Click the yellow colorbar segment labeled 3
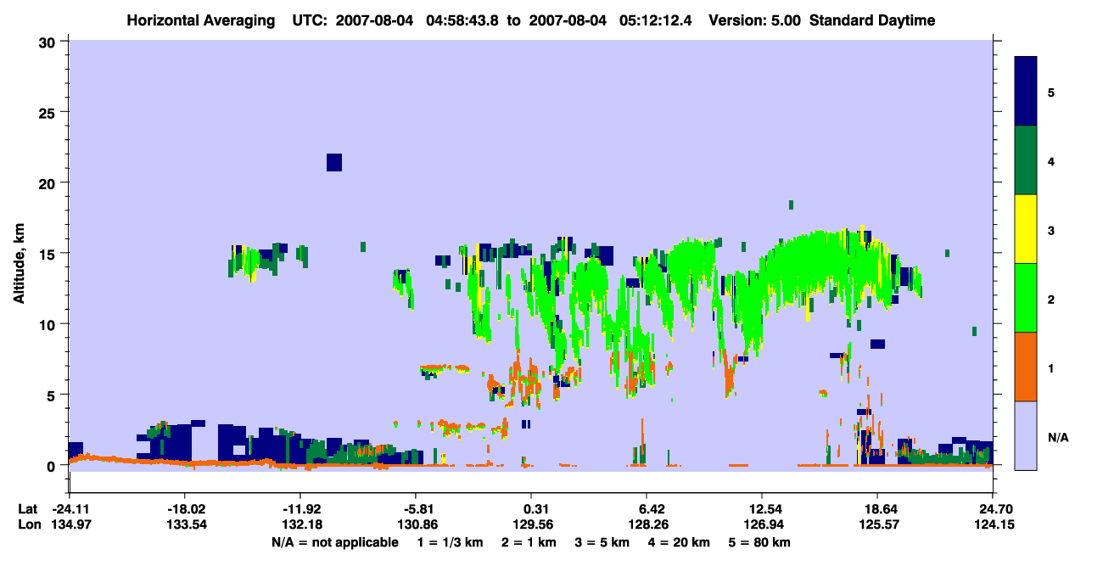The height and width of the screenshot is (566, 1103). click(1026, 229)
